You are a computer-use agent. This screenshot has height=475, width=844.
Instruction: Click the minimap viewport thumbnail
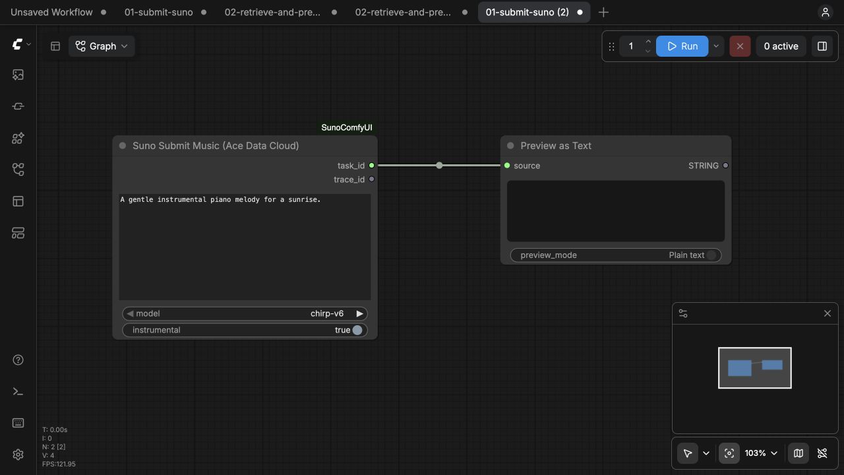coord(754,367)
